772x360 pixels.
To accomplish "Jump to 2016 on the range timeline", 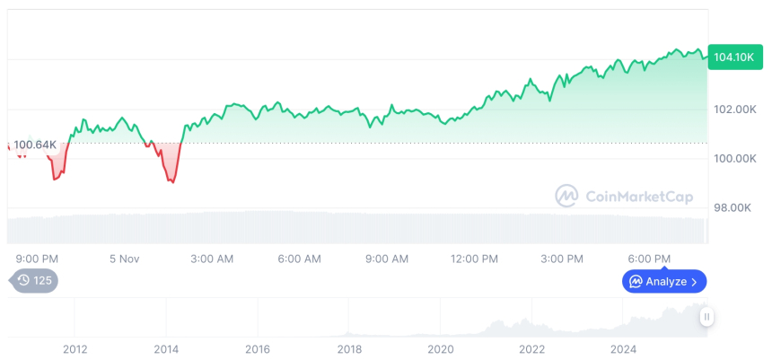I will (x=258, y=348).
